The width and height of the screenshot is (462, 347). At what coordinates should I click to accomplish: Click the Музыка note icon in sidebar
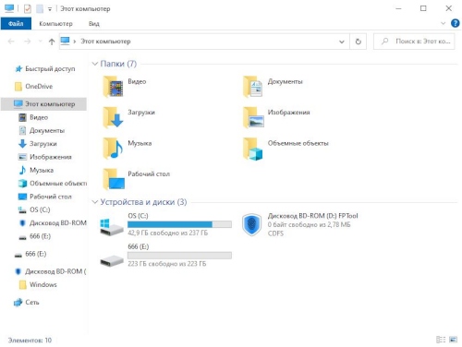22,170
